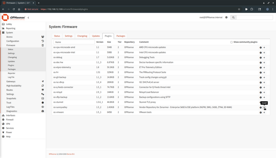Viewport: 276px width, 158px height.
Task: Click the Deciso B.V. footer link
Action: [71, 154]
